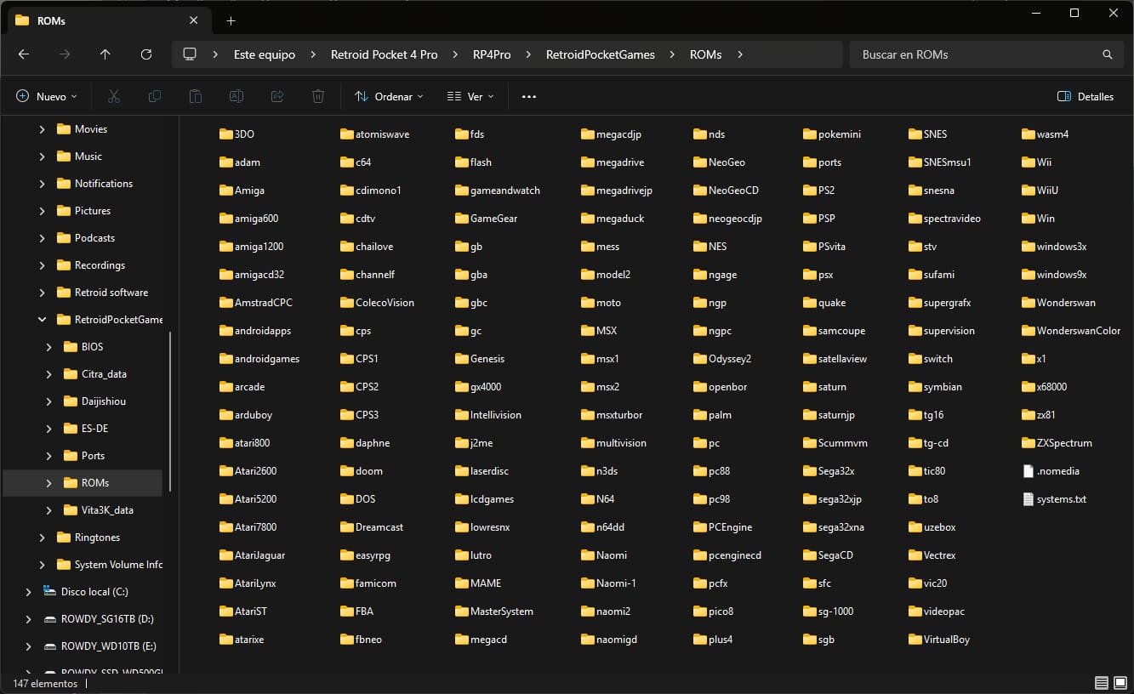The height and width of the screenshot is (694, 1134).
Task: Select Citra_data in the sidebar
Action: click(104, 374)
